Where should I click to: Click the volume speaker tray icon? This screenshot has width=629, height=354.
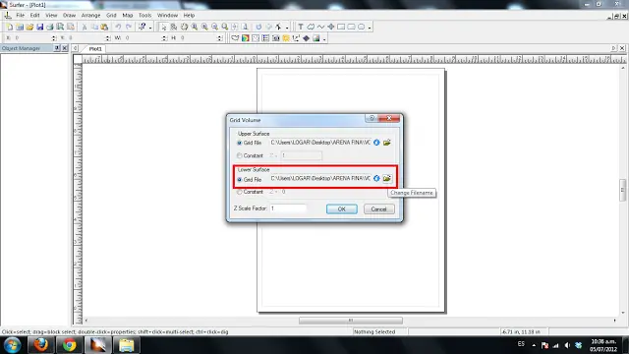(567, 345)
